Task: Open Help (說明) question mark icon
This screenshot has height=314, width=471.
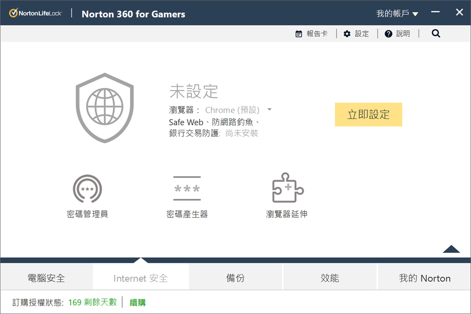Action: click(388, 34)
